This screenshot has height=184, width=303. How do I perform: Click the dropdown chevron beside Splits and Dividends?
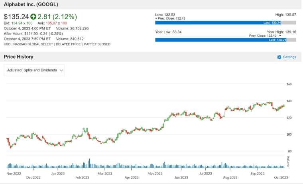(61, 70)
